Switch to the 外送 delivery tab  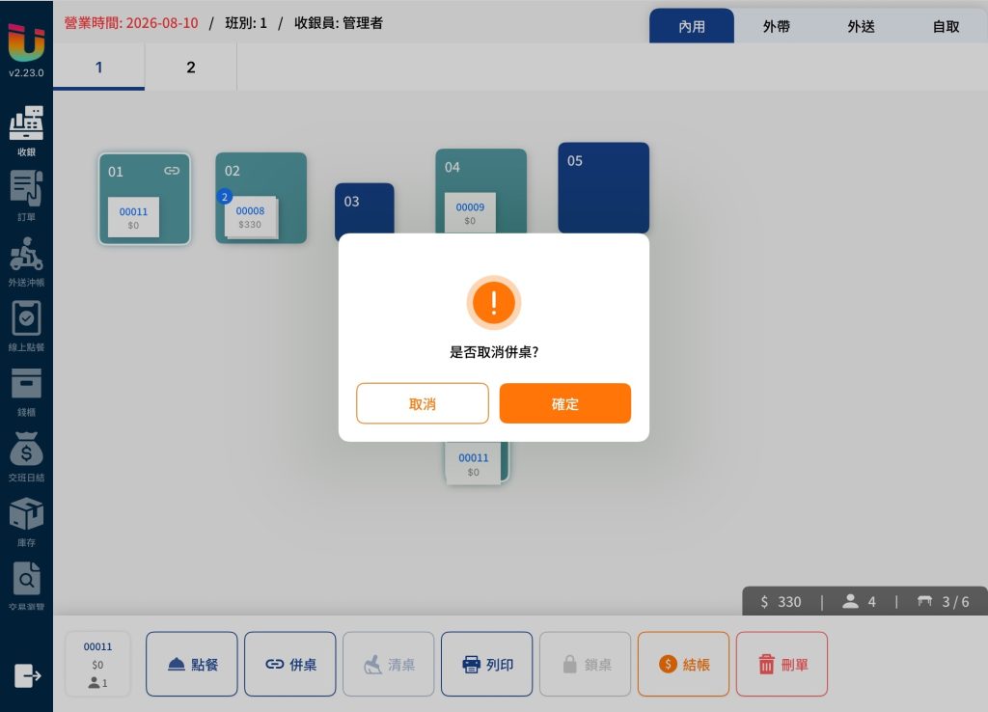tap(861, 26)
